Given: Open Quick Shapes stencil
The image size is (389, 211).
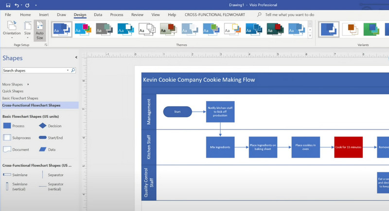Looking at the screenshot, I should coord(13,91).
